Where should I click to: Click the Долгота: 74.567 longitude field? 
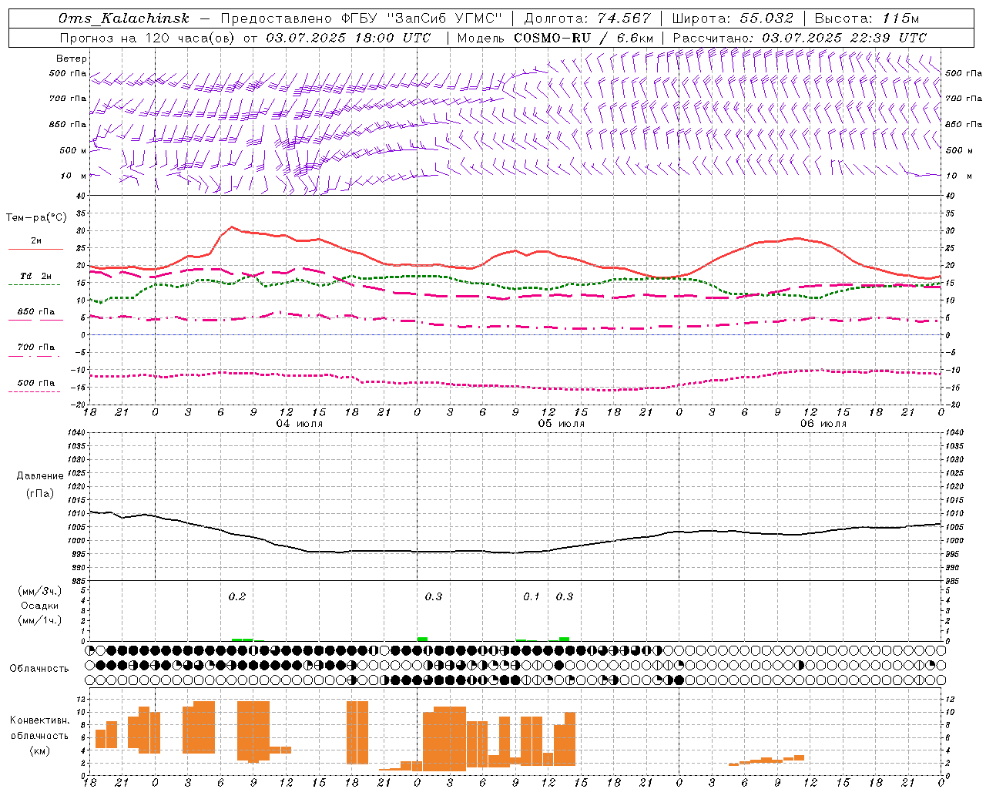(587, 18)
